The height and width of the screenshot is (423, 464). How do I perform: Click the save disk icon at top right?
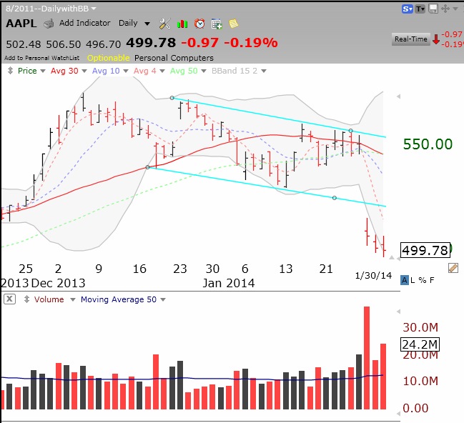(x=433, y=9)
